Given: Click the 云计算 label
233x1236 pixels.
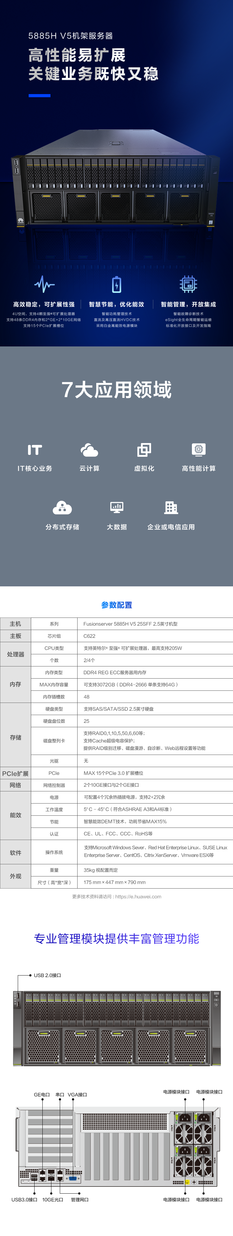Looking at the screenshot, I should coord(89,468).
